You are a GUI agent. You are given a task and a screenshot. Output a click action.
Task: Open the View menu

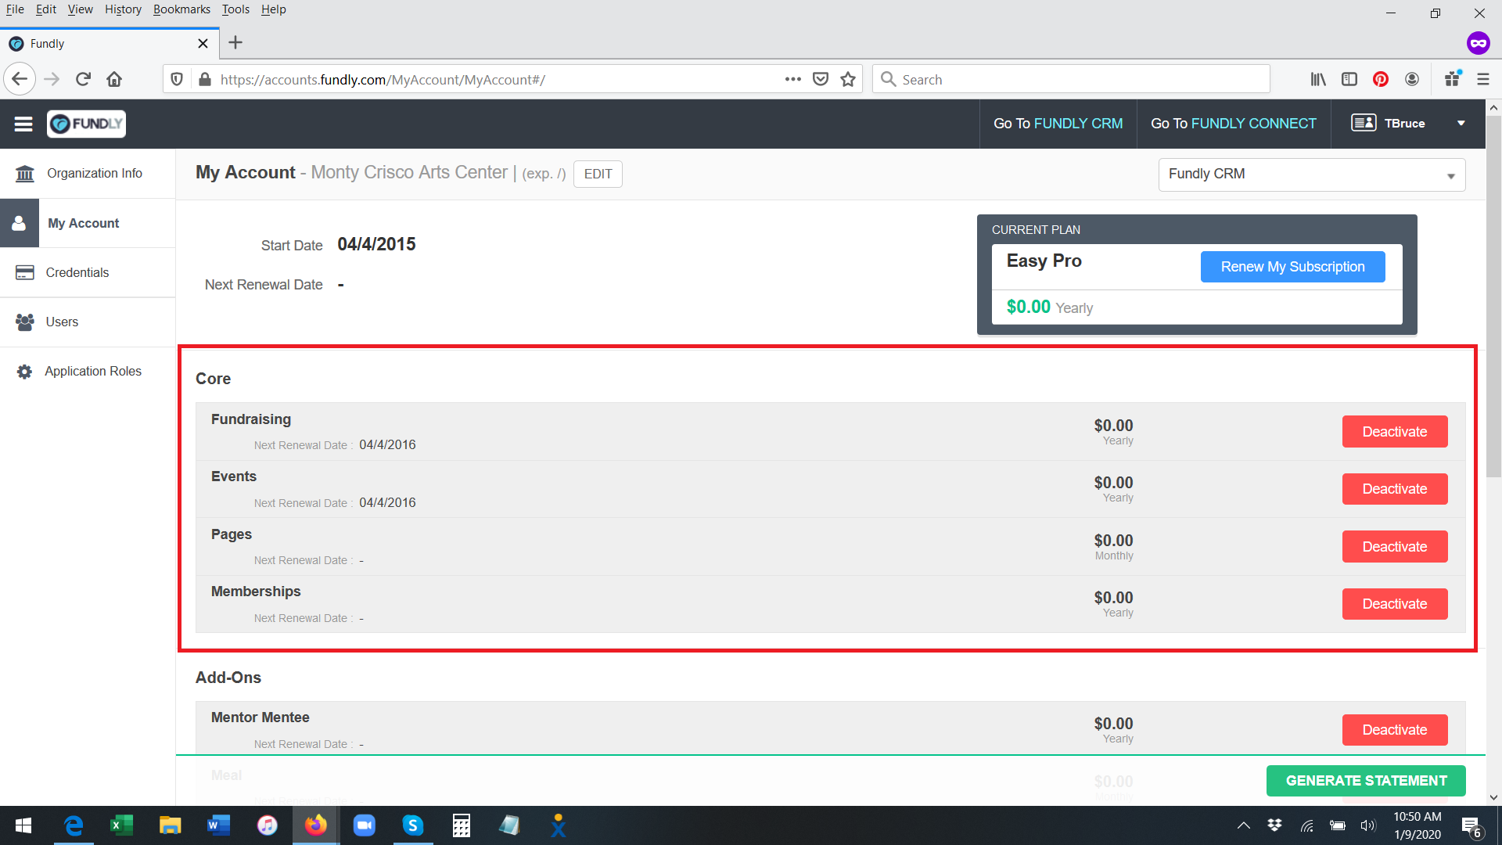[80, 9]
